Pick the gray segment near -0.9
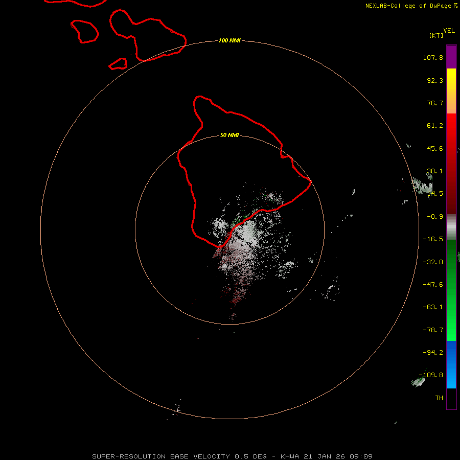The height and width of the screenshot is (460, 460). [x=451, y=227]
